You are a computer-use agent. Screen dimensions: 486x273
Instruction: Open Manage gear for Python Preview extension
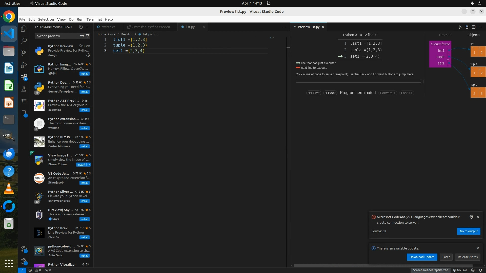(88, 55)
